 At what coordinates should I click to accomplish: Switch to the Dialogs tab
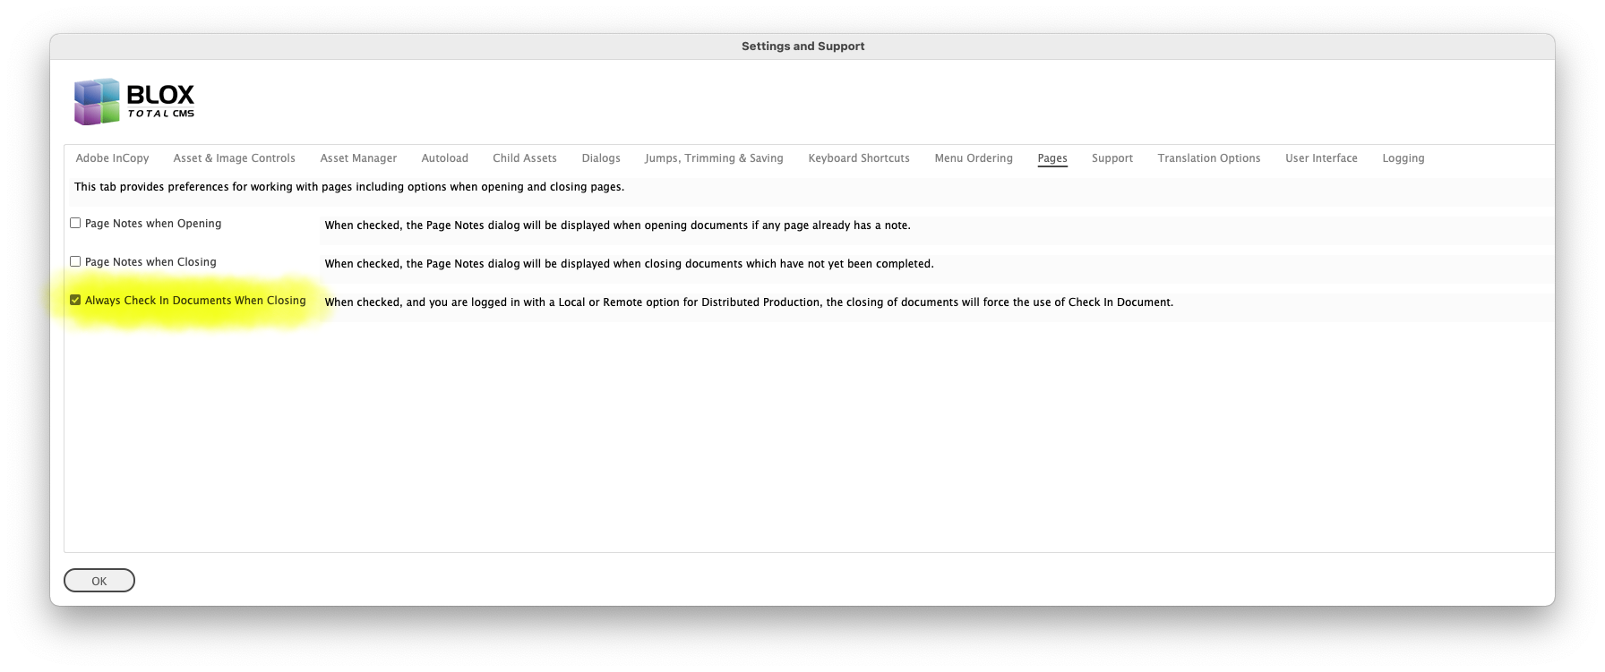click(601, 158)
